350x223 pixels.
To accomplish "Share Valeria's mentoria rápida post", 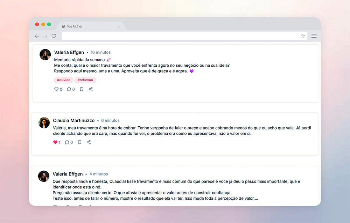I will point(91,89).
